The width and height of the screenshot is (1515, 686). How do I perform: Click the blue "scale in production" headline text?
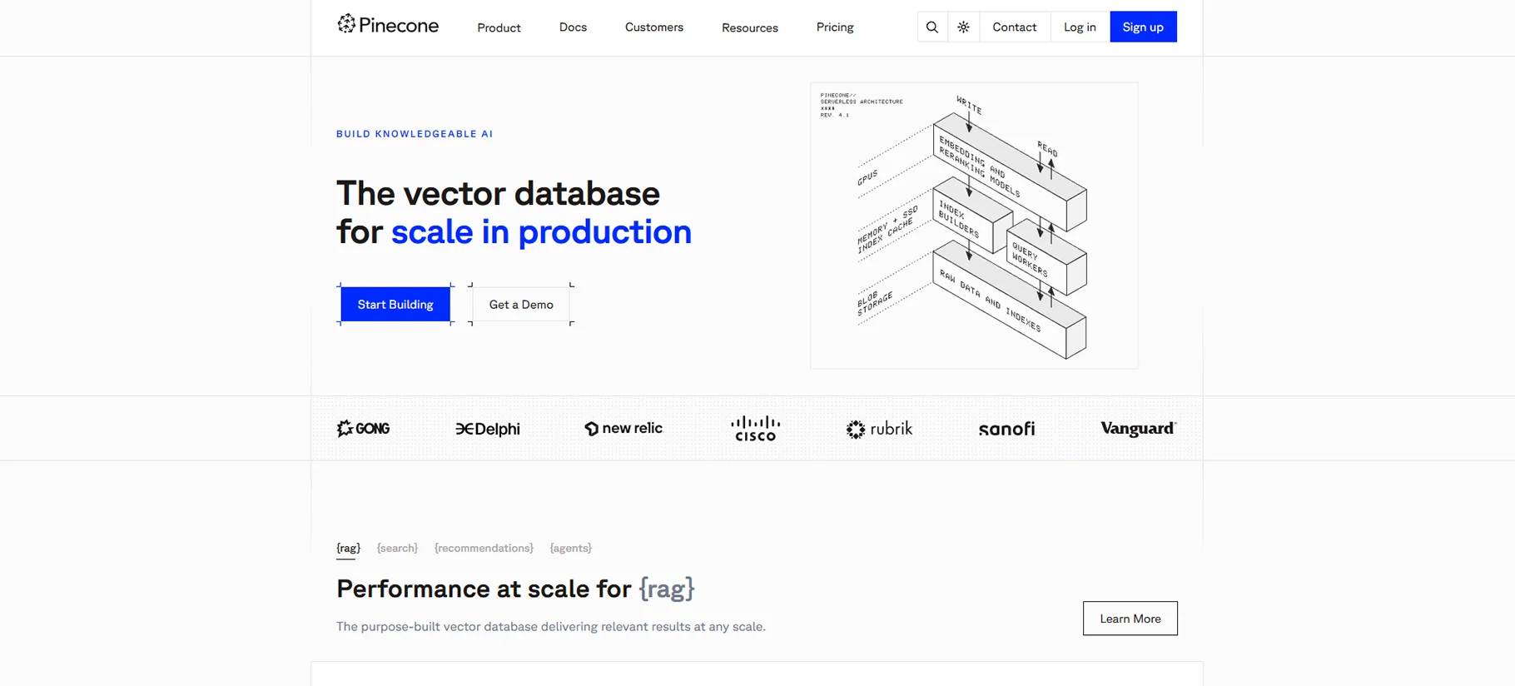541,231
